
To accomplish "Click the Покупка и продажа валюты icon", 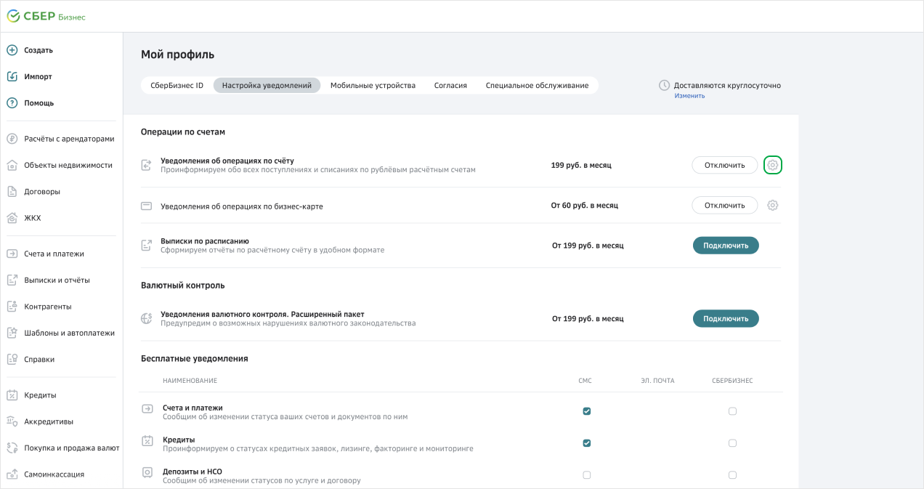I will tap(12, 448).
